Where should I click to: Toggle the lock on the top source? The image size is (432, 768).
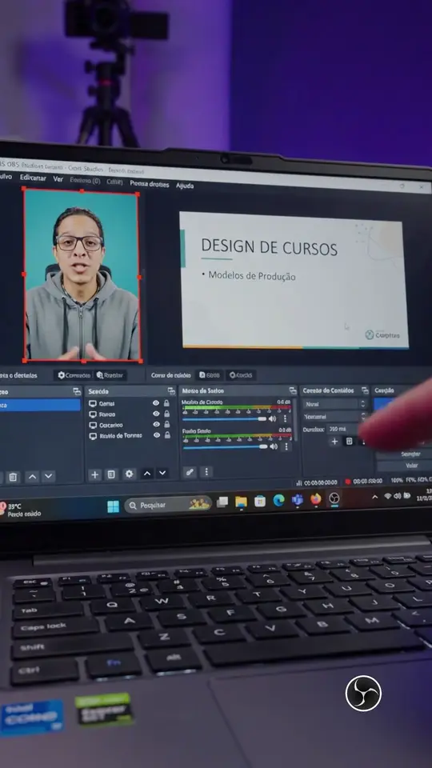(x=166, y=402)
